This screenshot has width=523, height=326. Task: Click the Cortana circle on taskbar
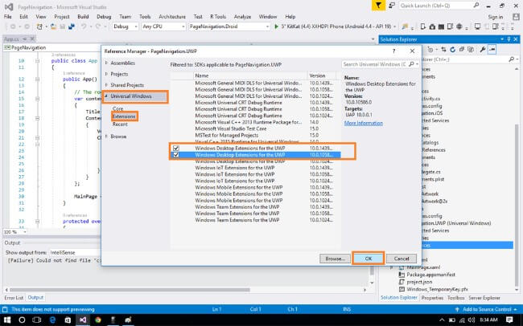coord(22,320)
